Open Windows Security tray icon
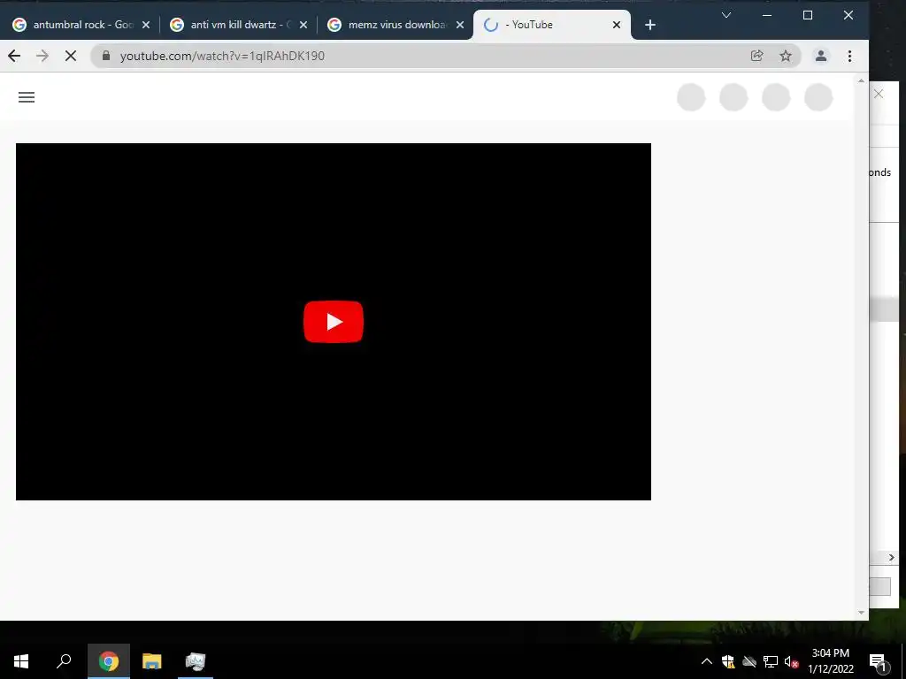Screen dimensions: 906x679 click(x=728, y=661)
